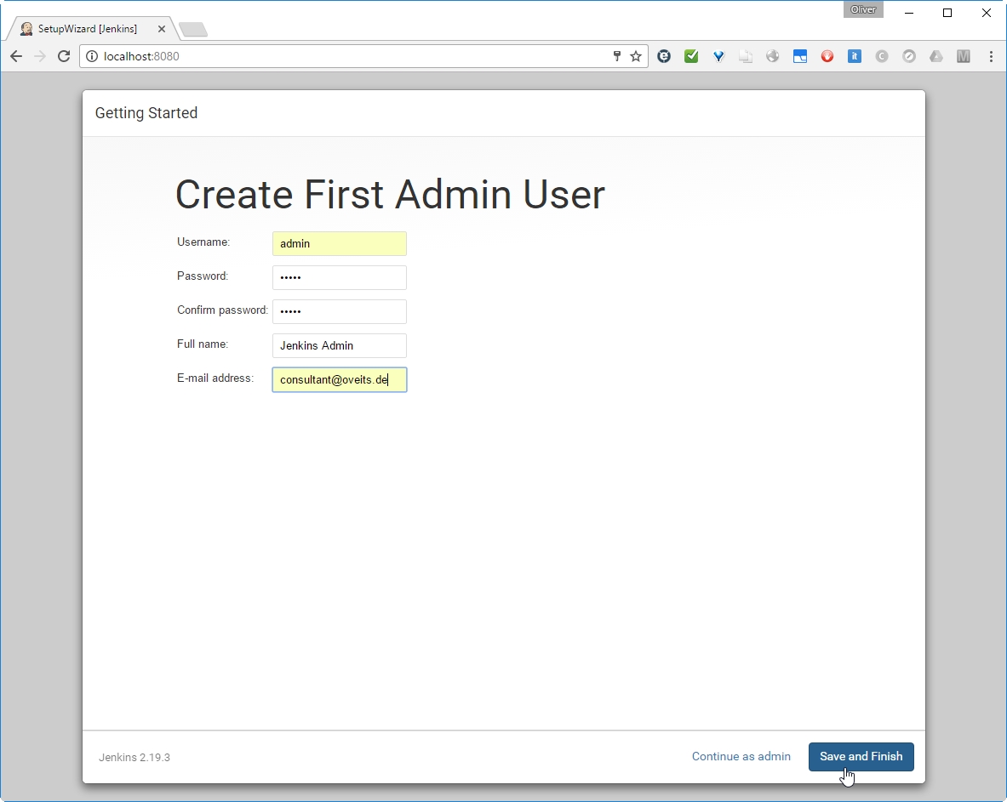Click the red hand extension icon
Viewport: 1007px width, 802px height.
pyautogui.click(x=827, y=56)
